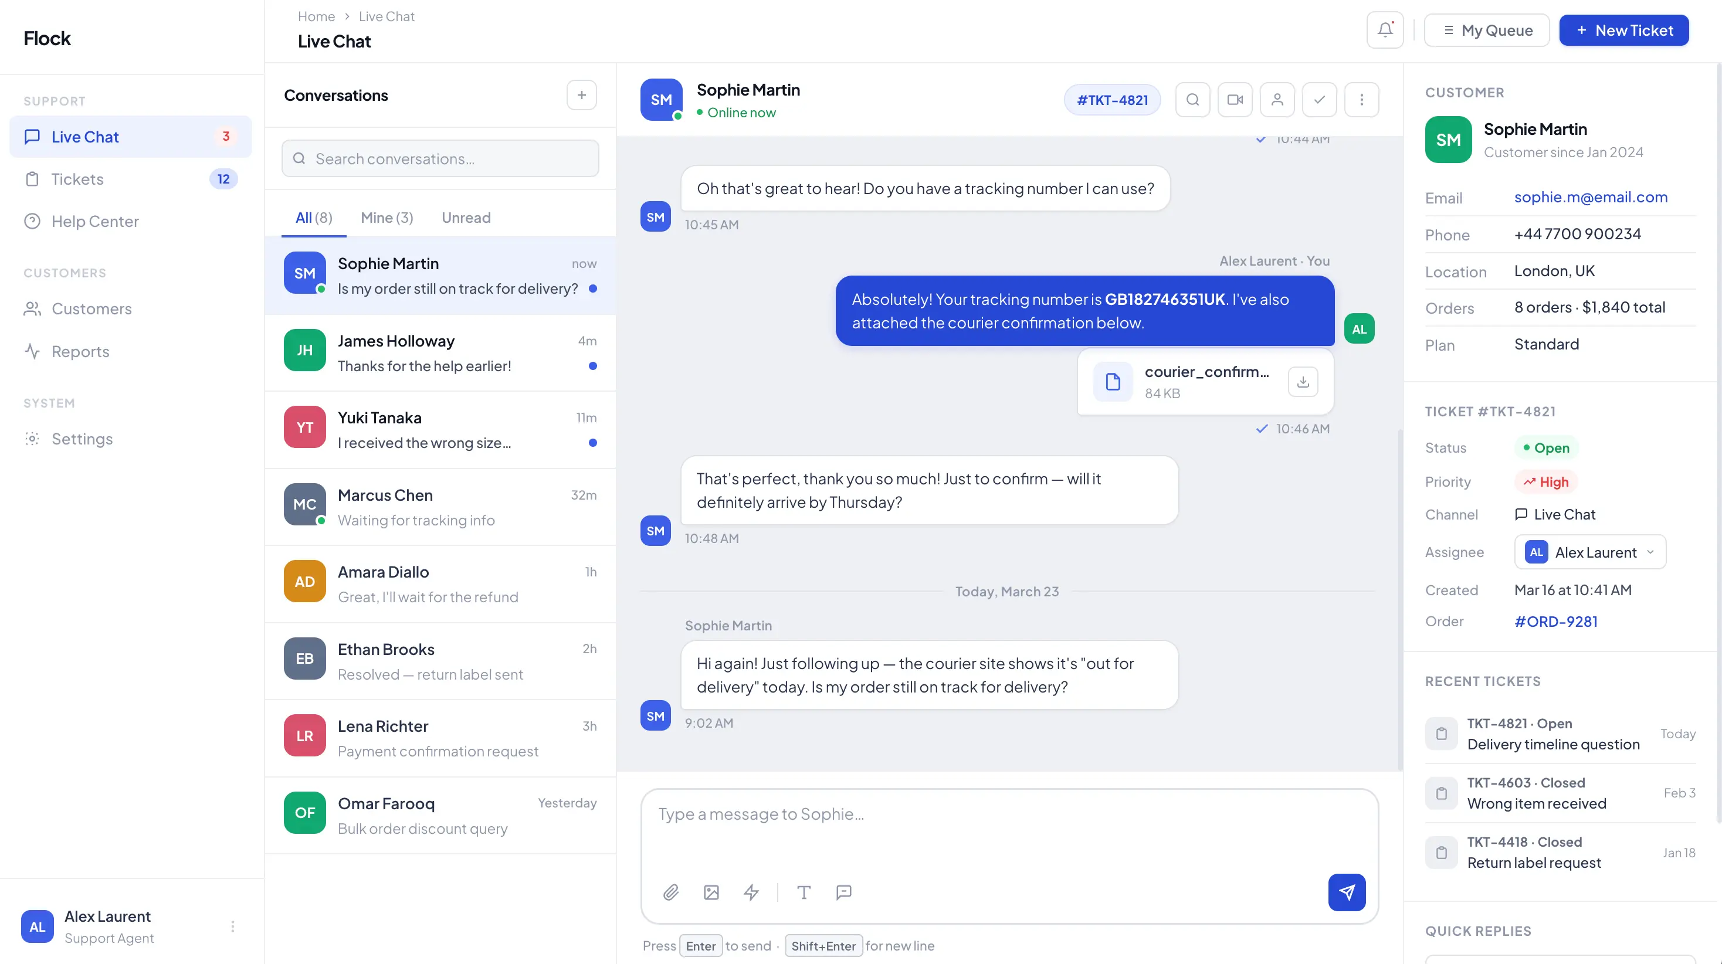Search within chat using magnifier icon
The height and width of the screenshot is (964, 1722).
click(x=1192, y=100)
